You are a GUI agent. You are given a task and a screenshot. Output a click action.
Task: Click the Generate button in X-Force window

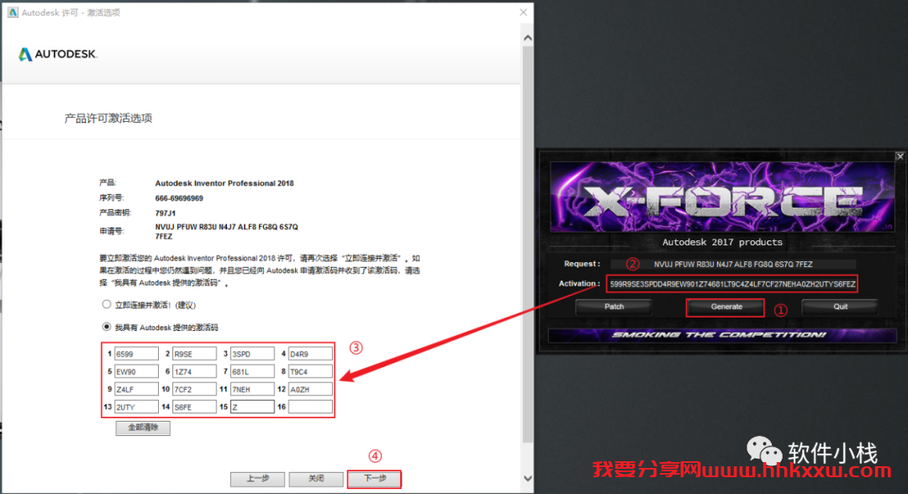click(726, 307)
